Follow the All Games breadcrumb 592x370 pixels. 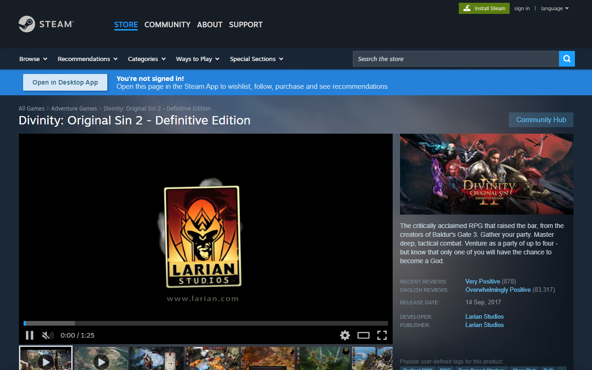31,109
